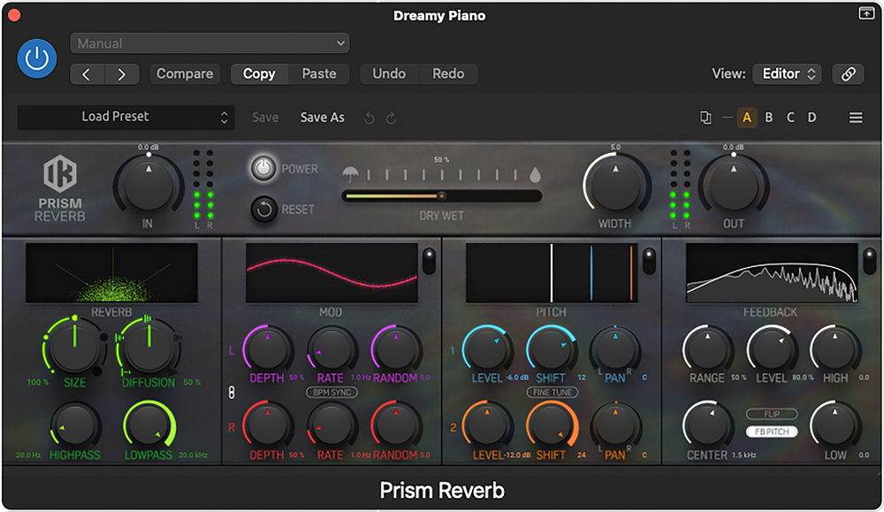Viewport: 884px width, 512px height.
Task: Click the previous preset left arrow
Action: [x=87, y=74]
